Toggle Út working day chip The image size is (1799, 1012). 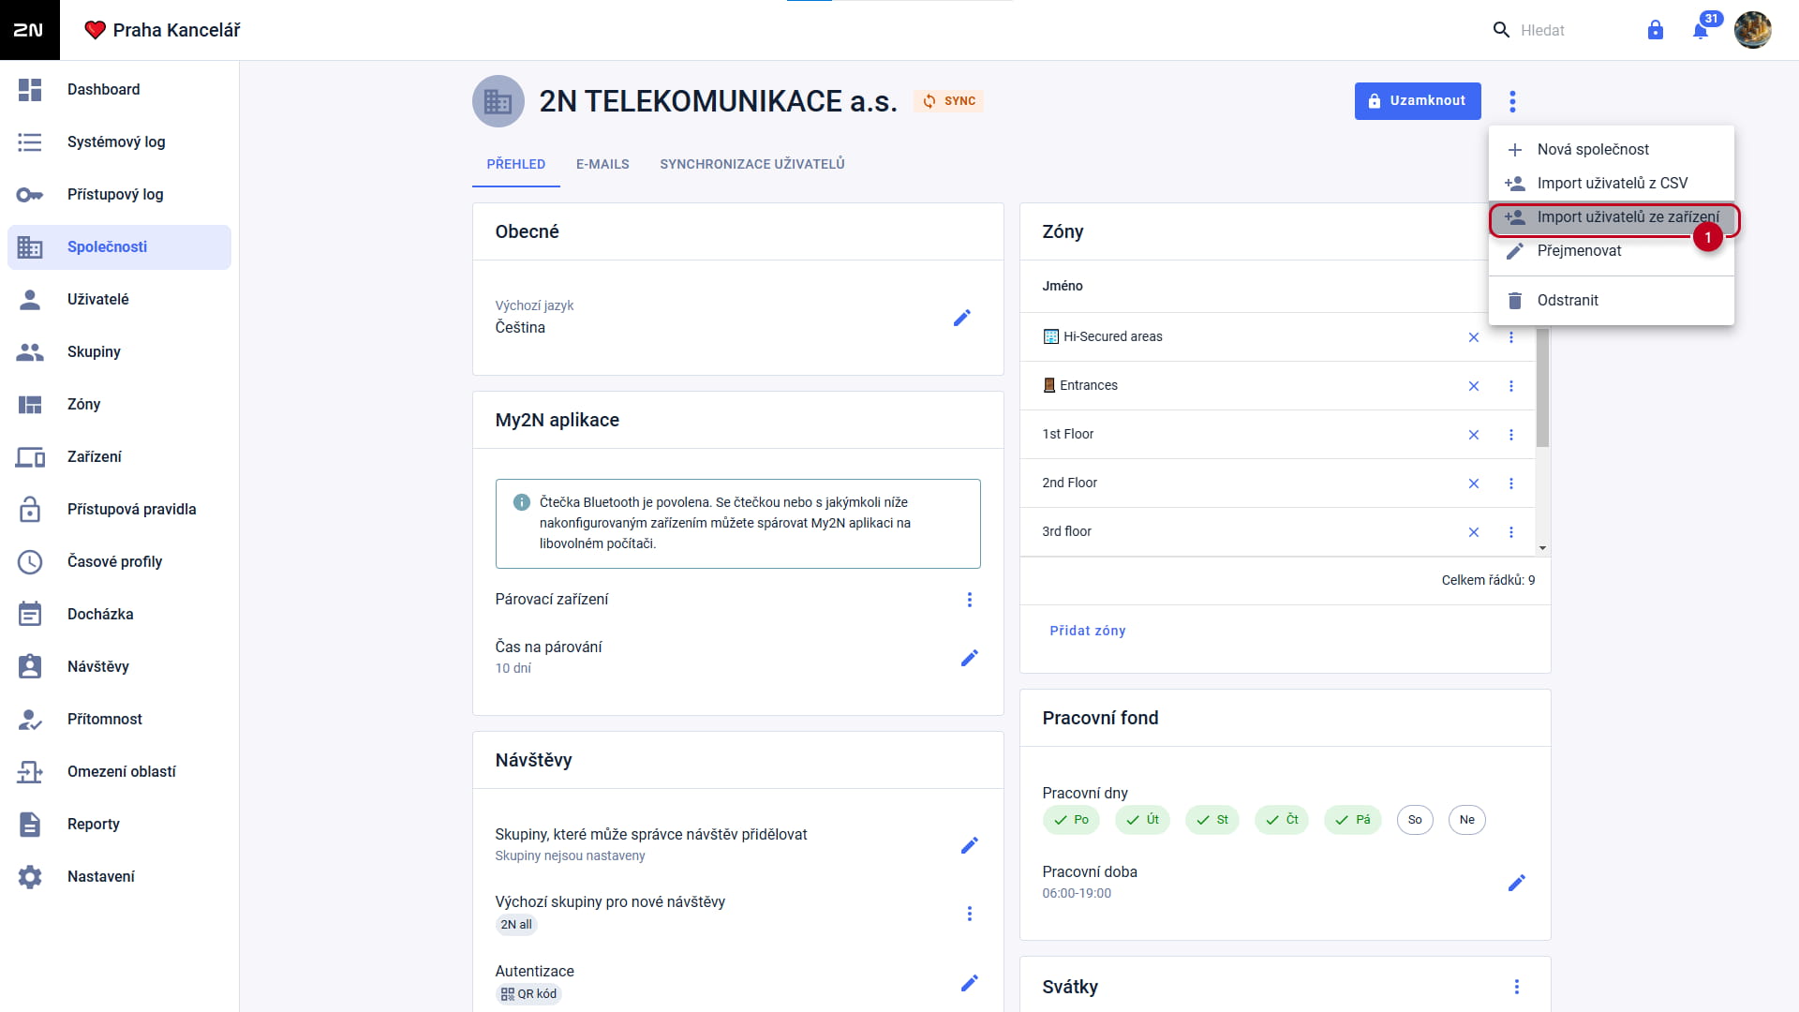1142,820
